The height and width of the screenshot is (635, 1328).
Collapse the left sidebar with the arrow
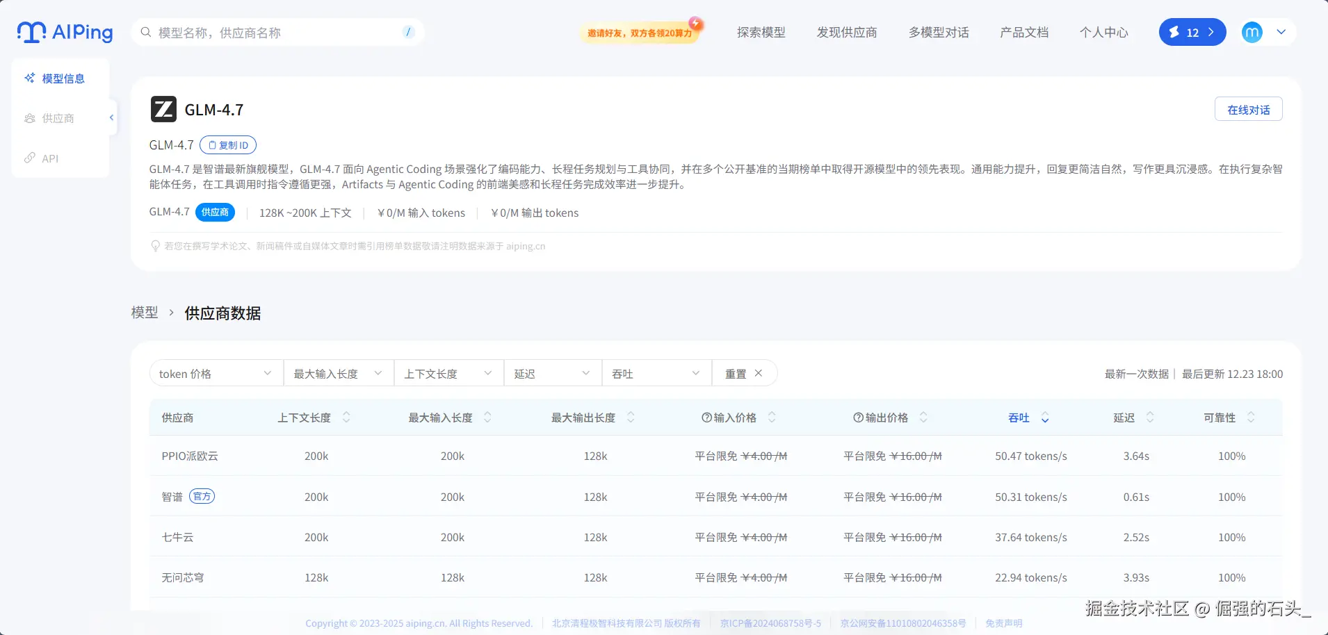click(111, 117)
